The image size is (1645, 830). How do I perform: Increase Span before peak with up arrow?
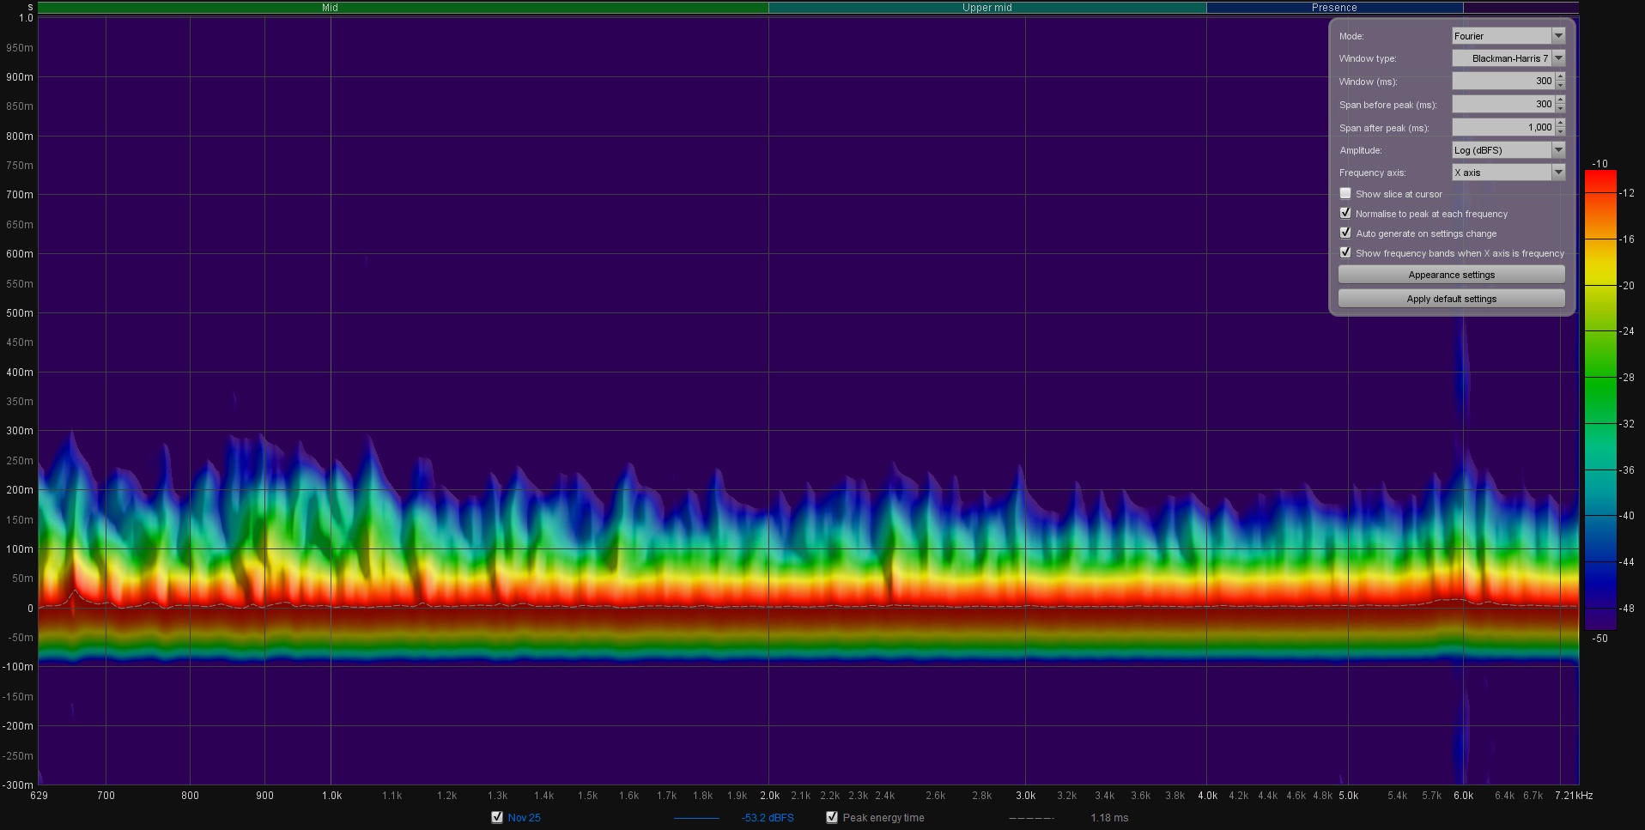[x=1560, y=100]
